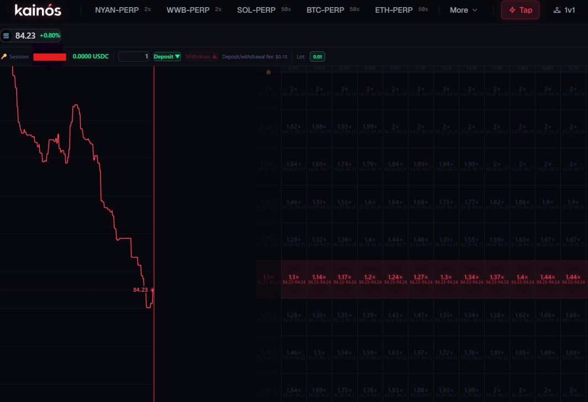Click the 1.43× multiplier cell

[x=396, y=317]
